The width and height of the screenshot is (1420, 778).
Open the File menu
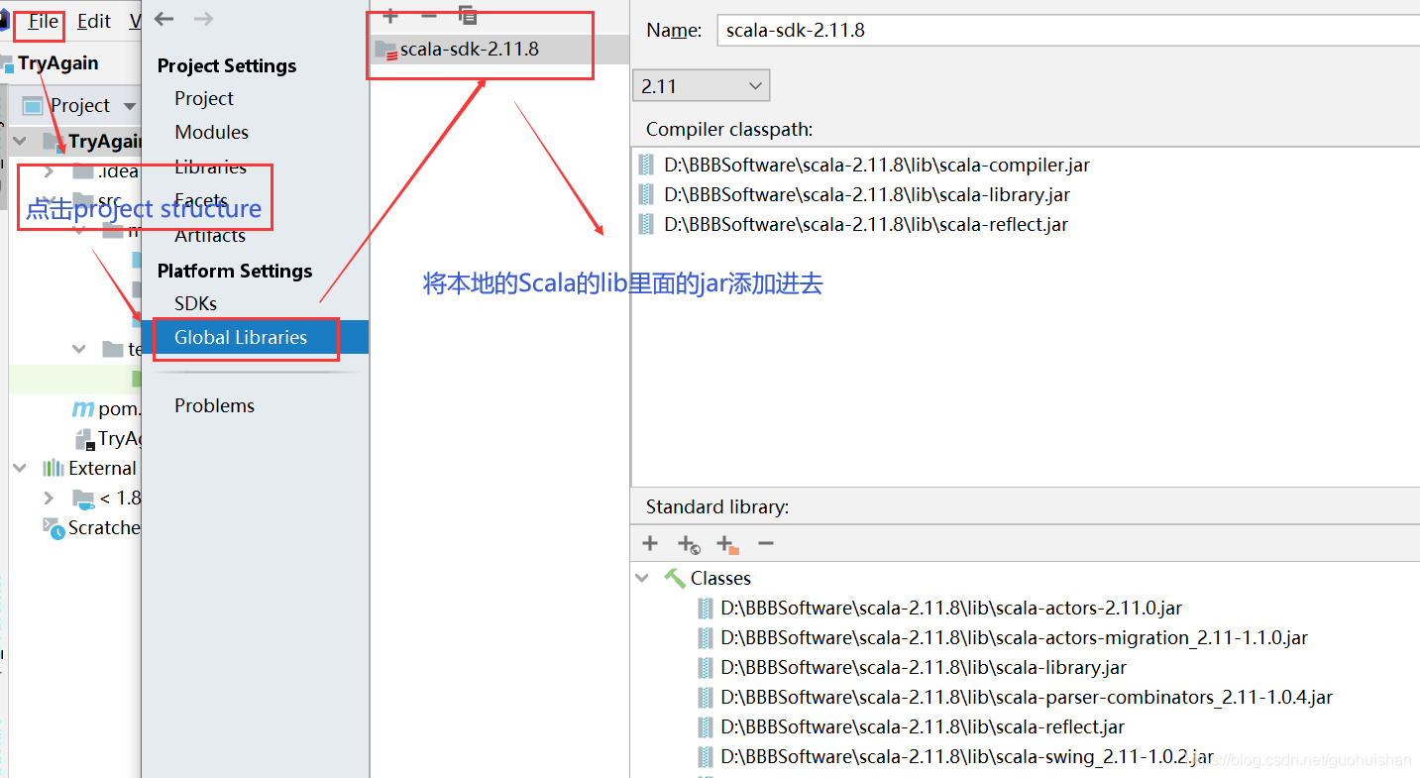[44, 21]
